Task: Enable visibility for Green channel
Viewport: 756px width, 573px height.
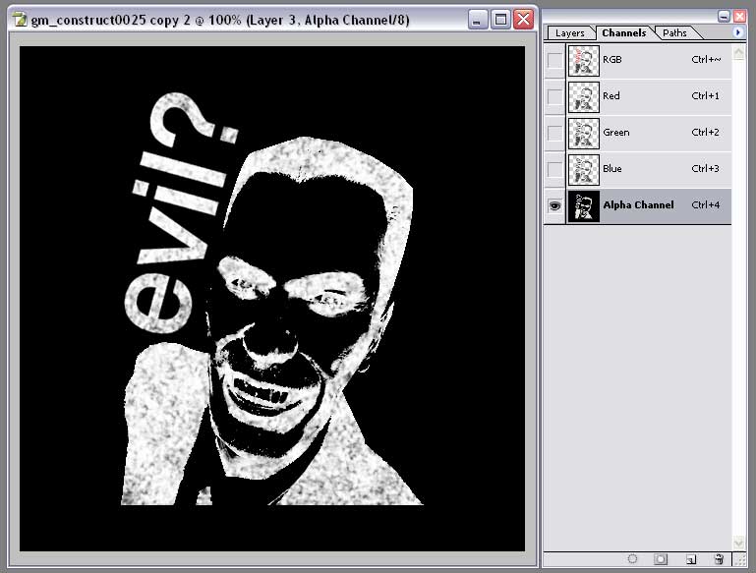Action: [554, 133]
